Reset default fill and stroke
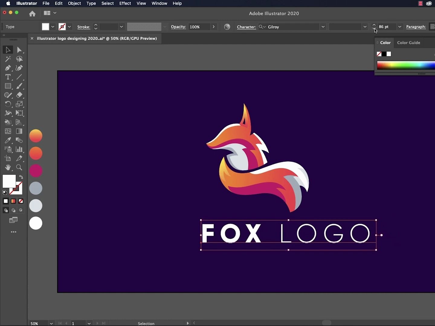The height and width of the screenshot is (326, 435). click(x=5, y=192)
